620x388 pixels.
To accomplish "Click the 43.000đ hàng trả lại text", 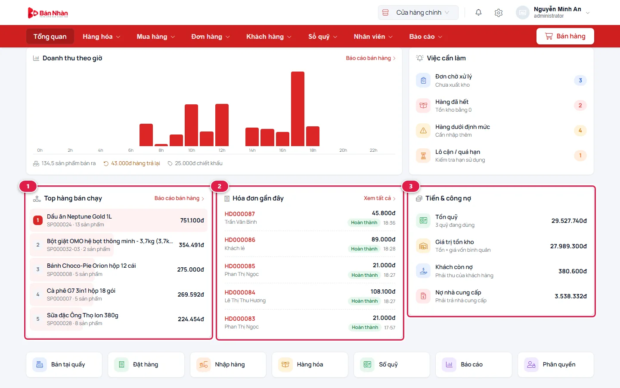I will pyautogui.click(x=136, y=163).
